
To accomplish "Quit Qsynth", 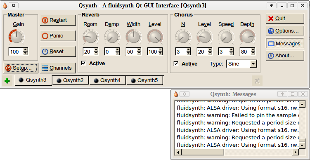I will pos(285,19).
